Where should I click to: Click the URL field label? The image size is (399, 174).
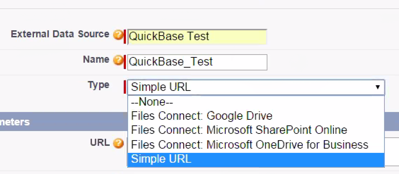click(x=99, y=143)
